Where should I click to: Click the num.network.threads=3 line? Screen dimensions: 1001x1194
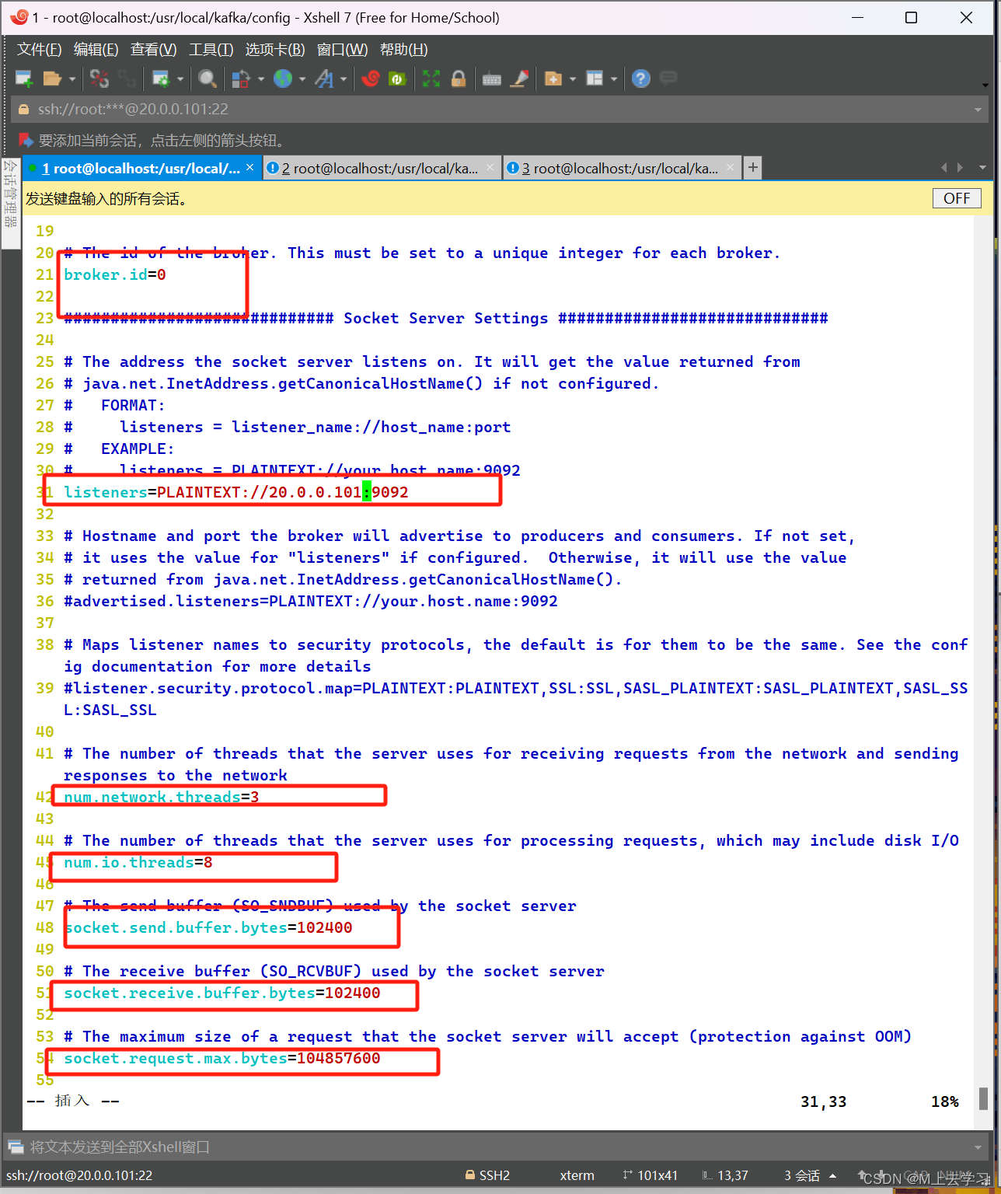162,797
